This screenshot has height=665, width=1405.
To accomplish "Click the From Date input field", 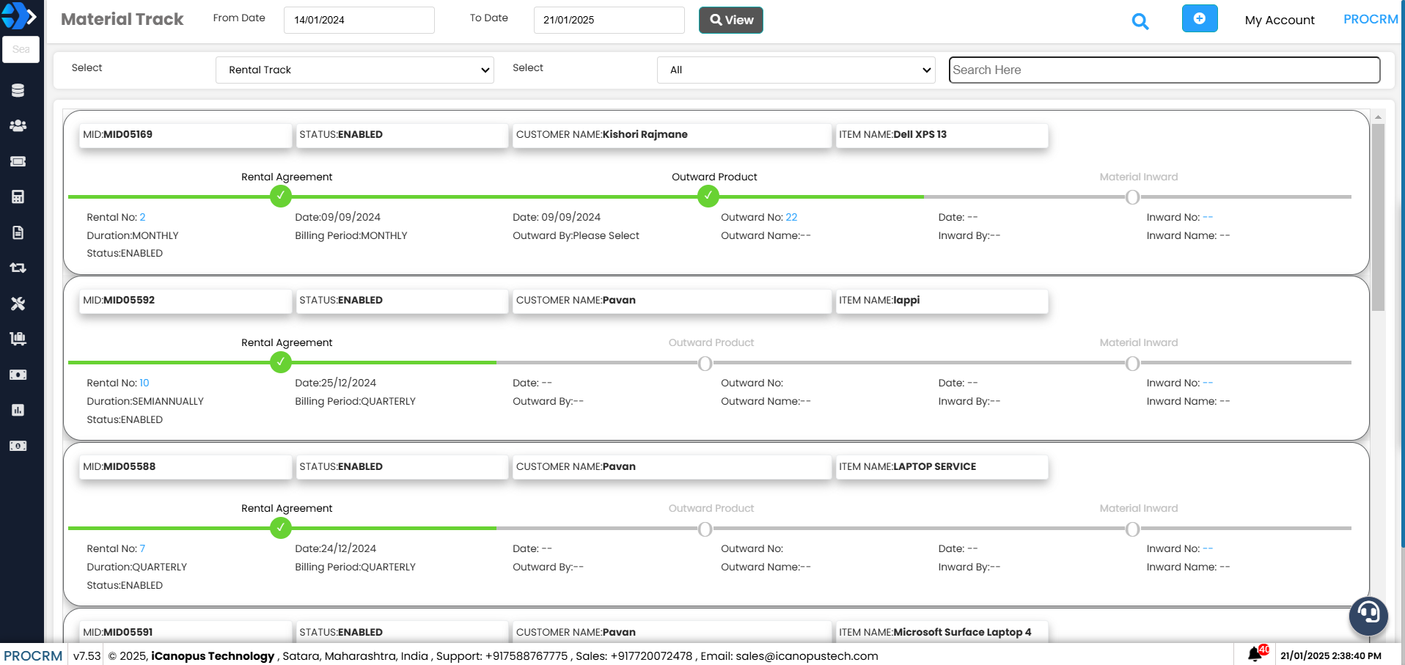I will [359, 20].
